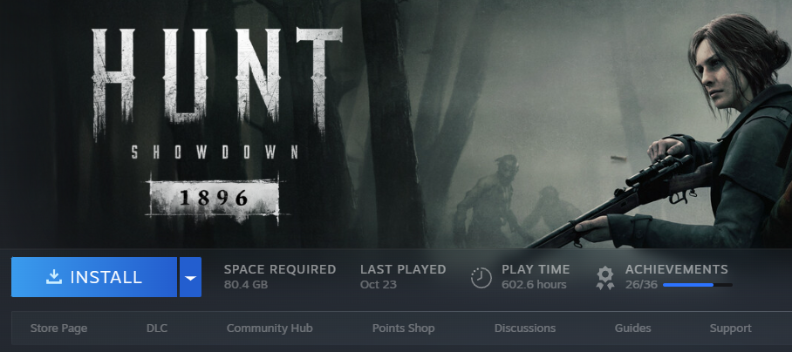Click the 26/36 achievements count
The image size is (792, 352).
(641, 285)
